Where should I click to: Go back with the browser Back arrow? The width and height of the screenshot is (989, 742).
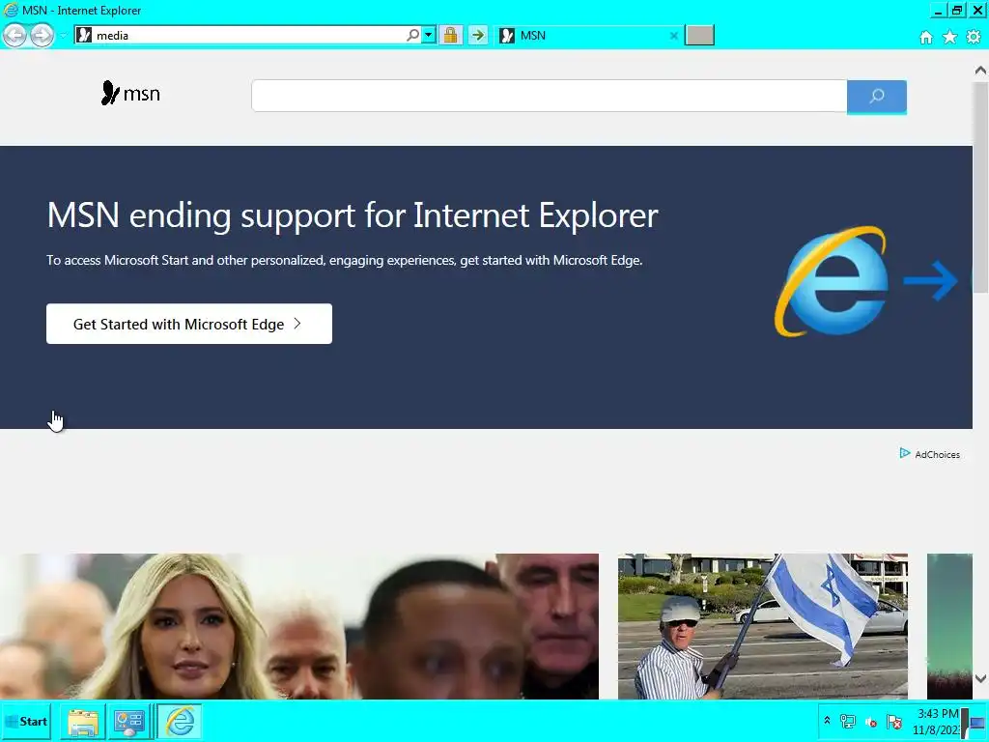click(14, 36)
